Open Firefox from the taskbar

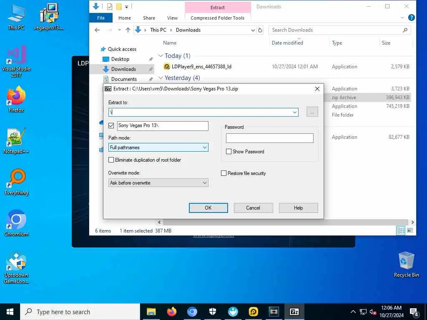171,312
